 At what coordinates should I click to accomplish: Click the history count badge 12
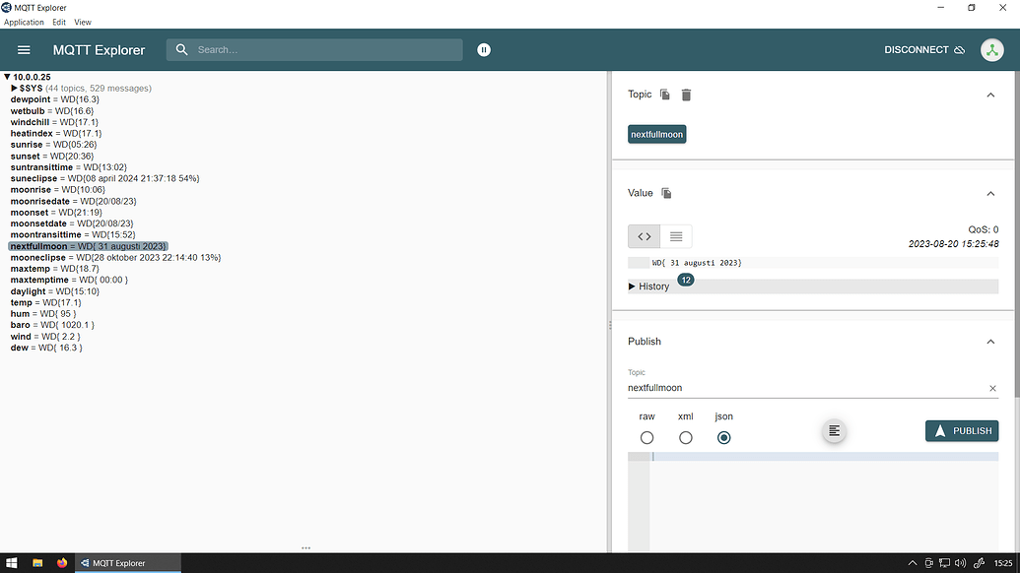(686, 280)
